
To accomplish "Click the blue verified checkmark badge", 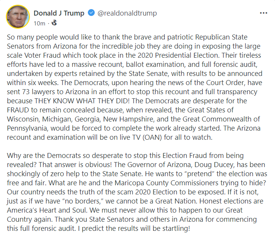I will tap(91, 13).
